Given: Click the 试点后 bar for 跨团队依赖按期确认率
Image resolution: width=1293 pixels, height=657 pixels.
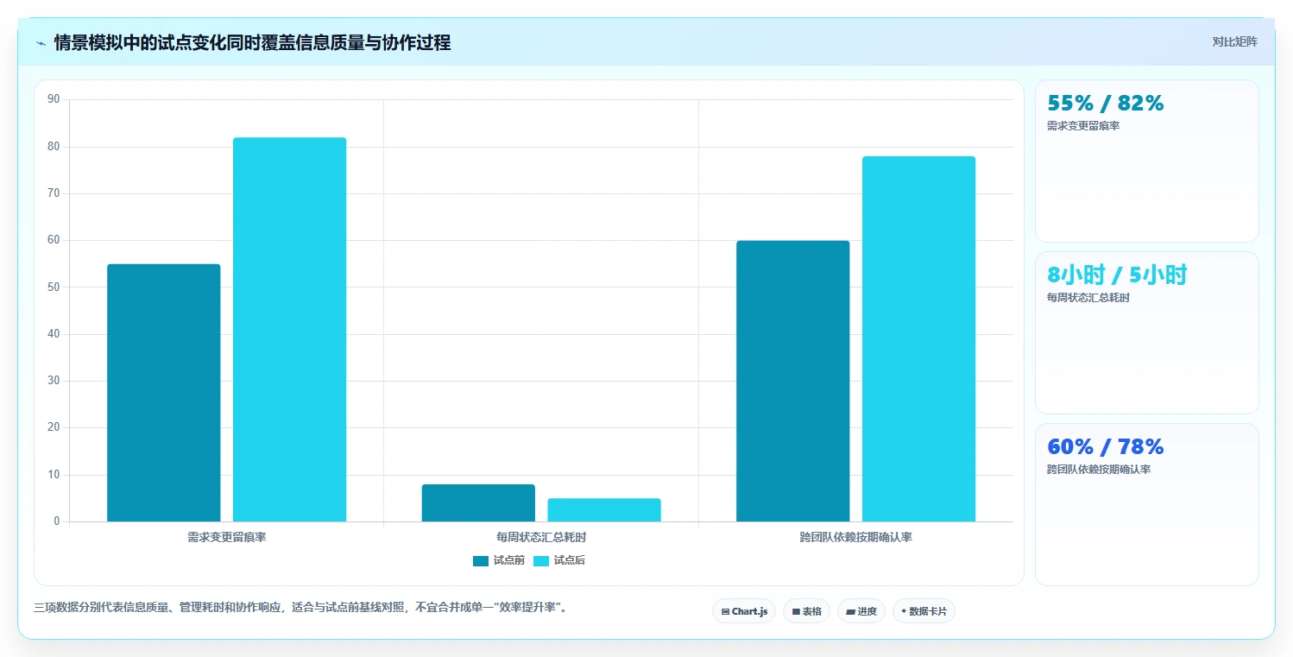Looking at the screenshot, I should point(918,339).
